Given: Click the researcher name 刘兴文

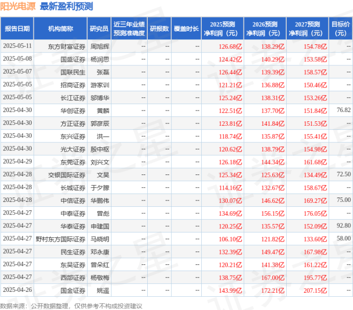Looking at the screenshot, I should tap(100, 162).
